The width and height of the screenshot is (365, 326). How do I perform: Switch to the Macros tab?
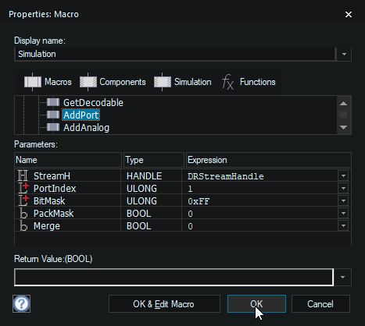[x=48, y=82]
